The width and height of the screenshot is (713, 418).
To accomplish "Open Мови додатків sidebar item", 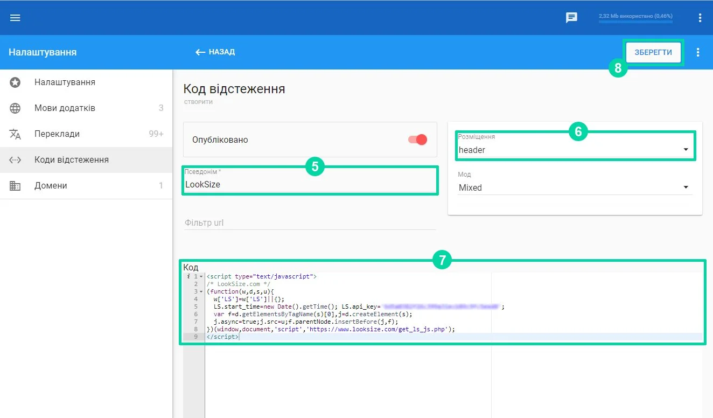I will pos(86,108).
